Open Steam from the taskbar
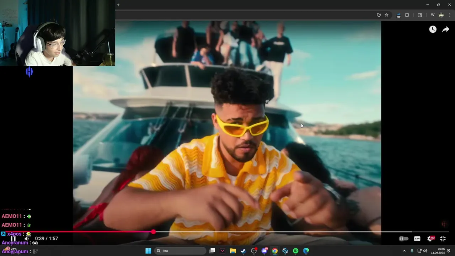455x256 pixels. [243, 251]
